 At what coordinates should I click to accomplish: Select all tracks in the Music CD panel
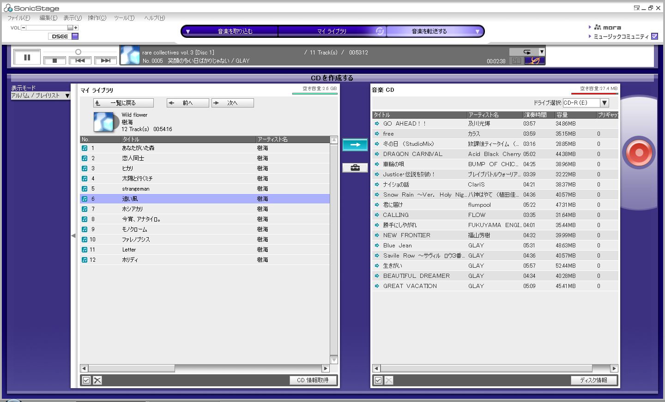click(x=378, y=380)
